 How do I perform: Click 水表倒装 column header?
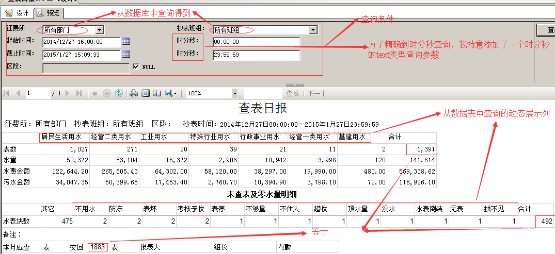coord(429,209)
